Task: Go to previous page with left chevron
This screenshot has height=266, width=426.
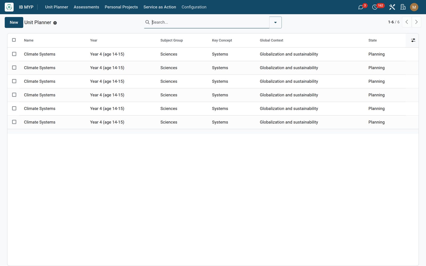Action: click(407, 22)
